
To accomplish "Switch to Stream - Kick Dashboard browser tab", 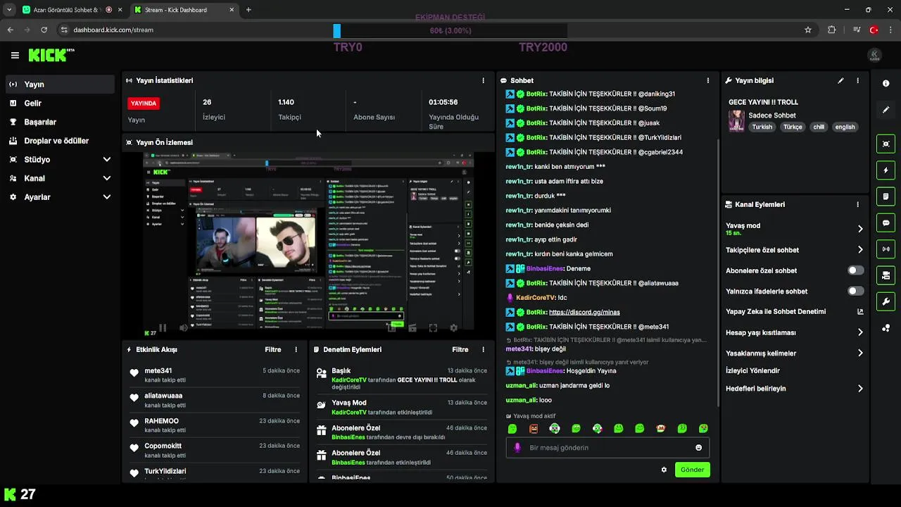I will coord(185,10).
